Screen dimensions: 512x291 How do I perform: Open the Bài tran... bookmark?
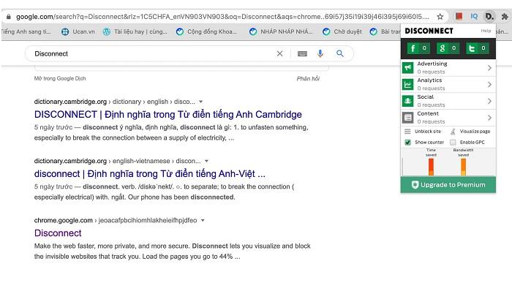(385, 31)
